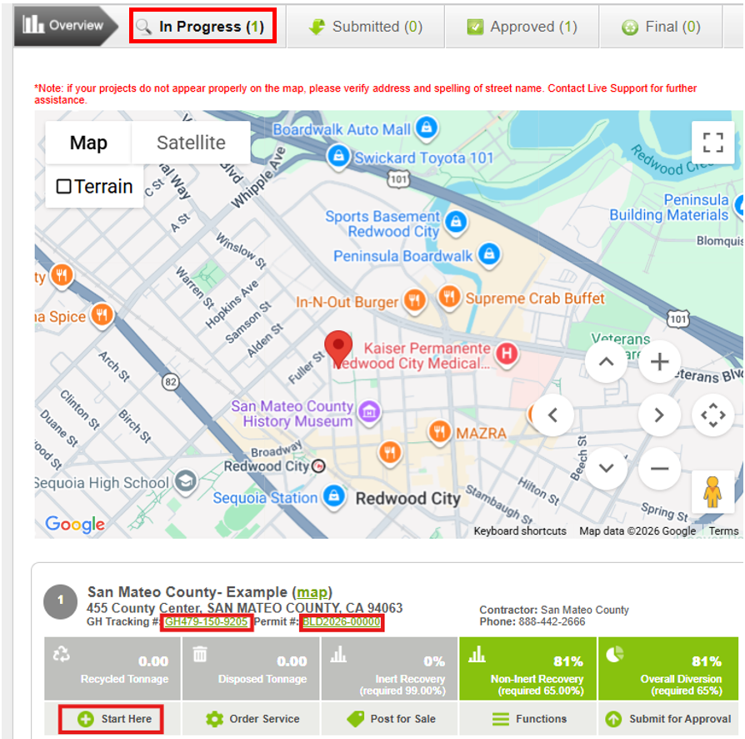Zoom out of the map
The height and width of the screenshot is (739, 745).
[x=659, y=468]
